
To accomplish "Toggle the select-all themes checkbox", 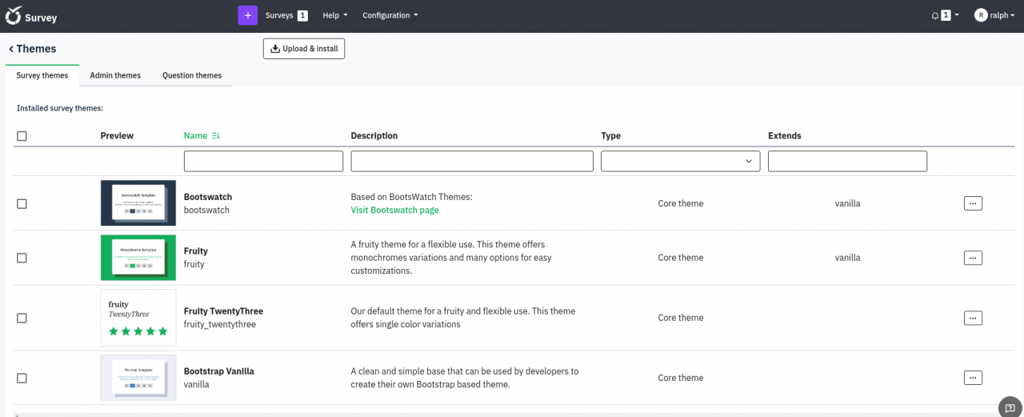I will (22, 136).
